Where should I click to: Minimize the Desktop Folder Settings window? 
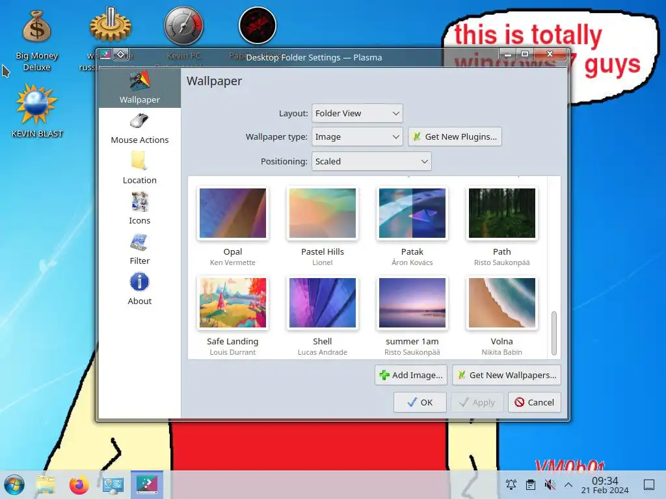click(508, 55)
